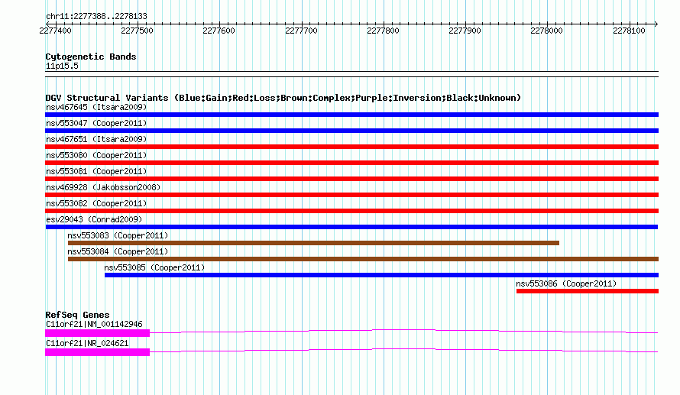The width and height of the screenshot is (680, 395).
Task: Select the Cytogenetic Bands track title
Action: [91, 57]
